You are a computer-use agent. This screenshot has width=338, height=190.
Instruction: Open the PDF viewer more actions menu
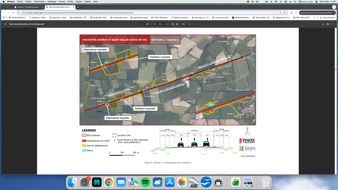332,24
